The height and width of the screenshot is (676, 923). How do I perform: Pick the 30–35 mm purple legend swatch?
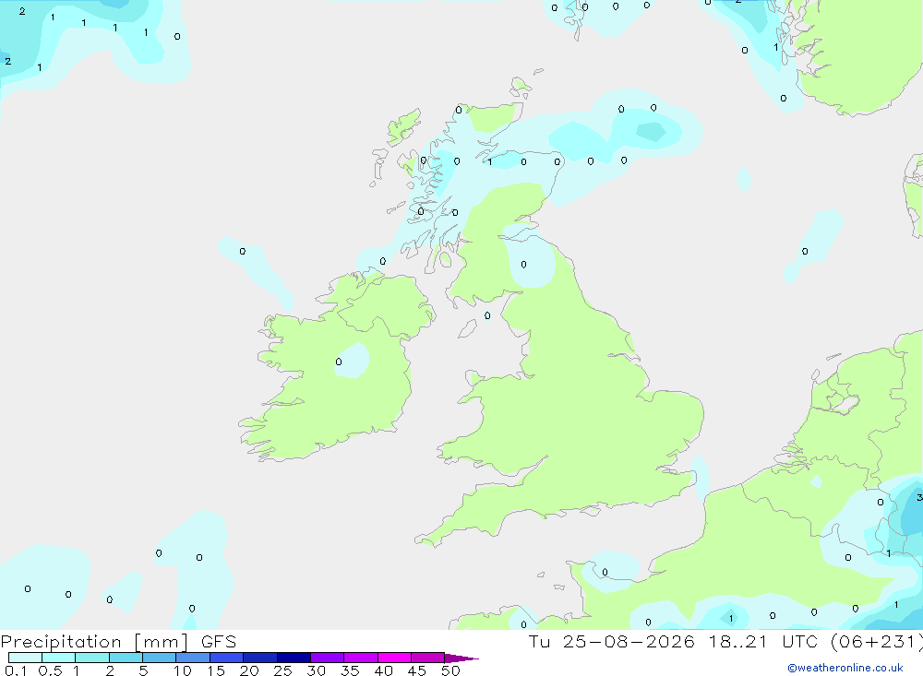click(x=328, y=658)
